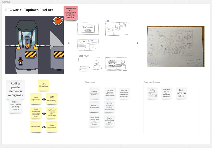Select the 'Board airplane/bus' sticky note
212x148 pixels.
click(36, 99)
